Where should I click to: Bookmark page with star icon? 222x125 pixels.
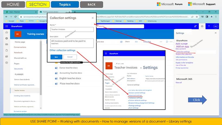click(x=197, y=17)
